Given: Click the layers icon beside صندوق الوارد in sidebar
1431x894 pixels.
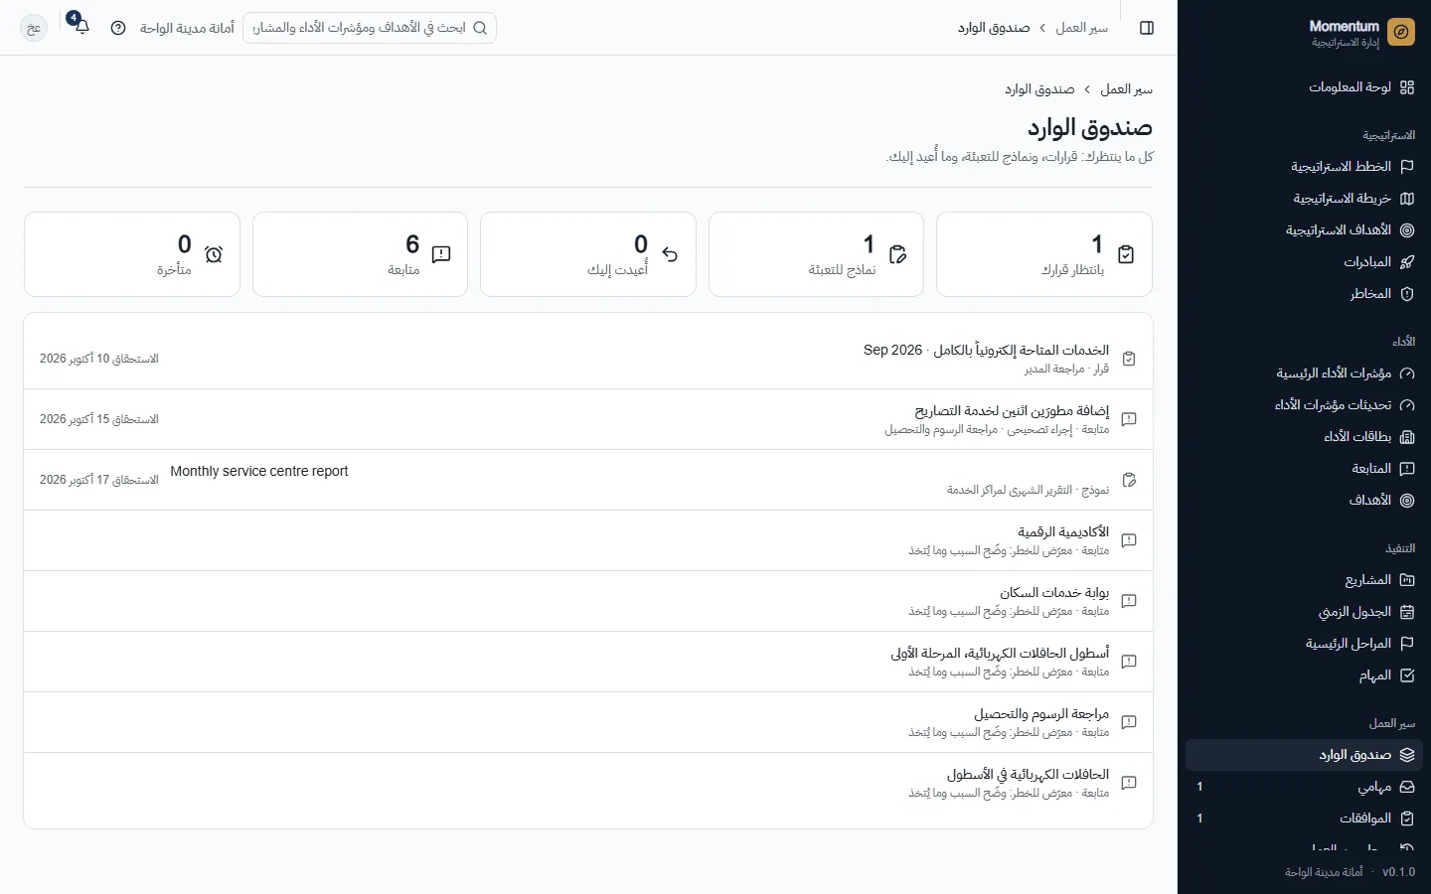Looking at the screenshot, I should point(1407,755).
